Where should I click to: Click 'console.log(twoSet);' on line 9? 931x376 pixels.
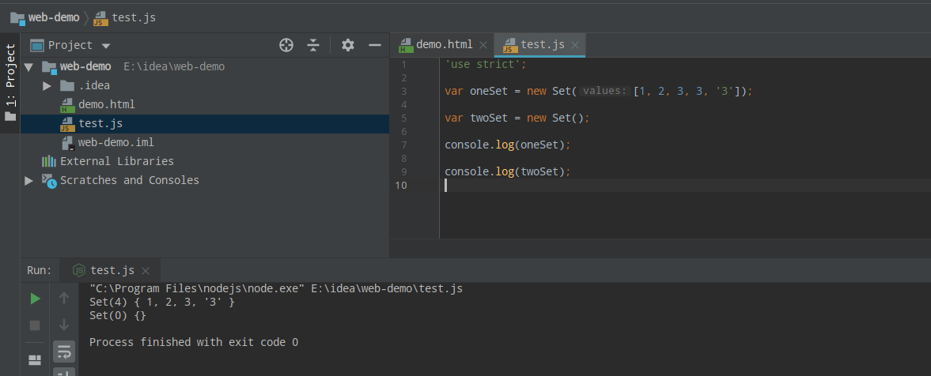click(x=507, y=171)
